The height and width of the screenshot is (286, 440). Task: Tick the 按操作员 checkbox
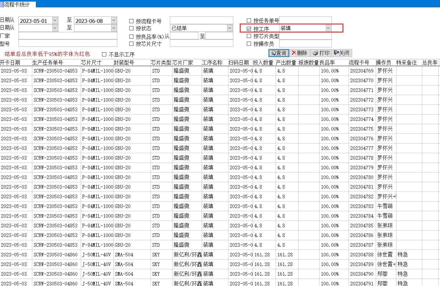click(249, 44)
